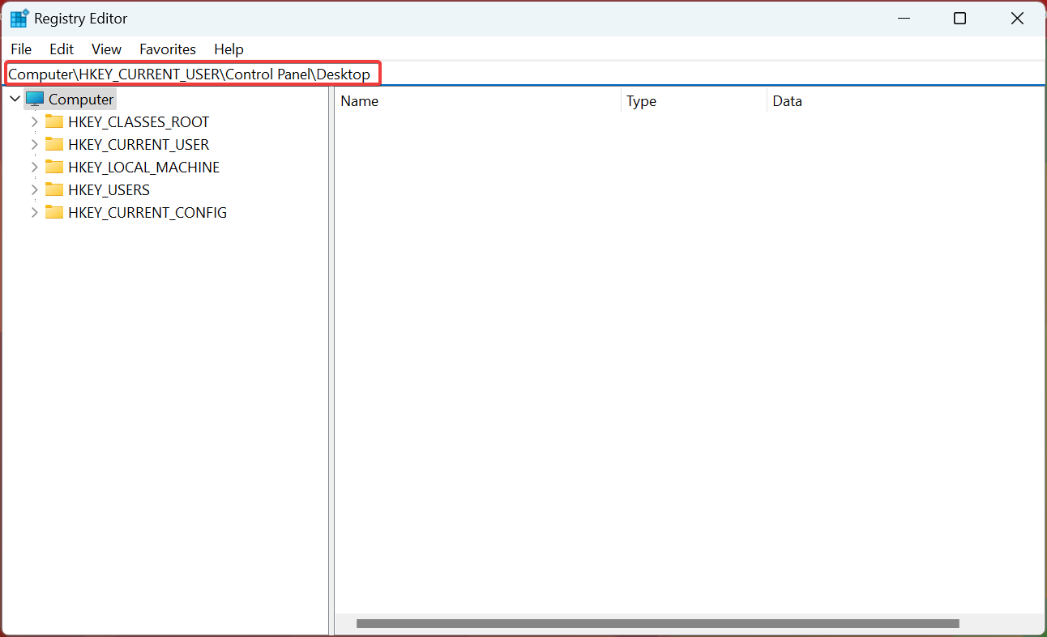
Task: Select the HKEY_CURRENT_USER label
Action: pyautogui.click(x=139, y=145)
